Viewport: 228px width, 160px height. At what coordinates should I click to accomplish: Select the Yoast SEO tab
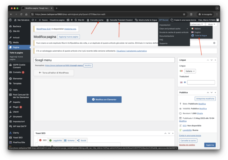(43, 140)
